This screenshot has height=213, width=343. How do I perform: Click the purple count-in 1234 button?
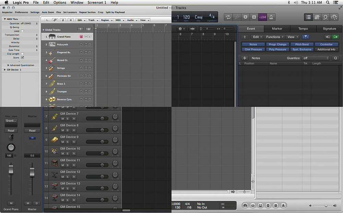(262, 17)
